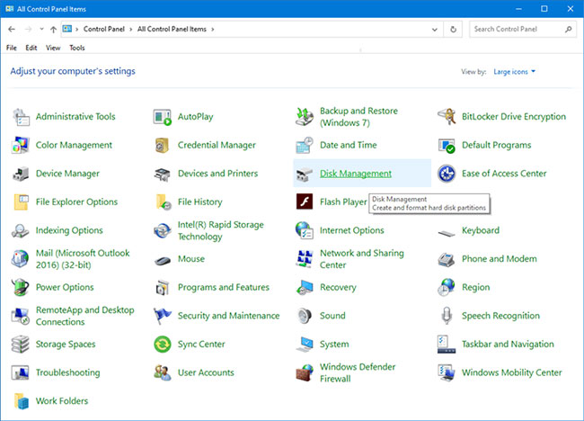Click the Power Options battery icon
584x421 pixels.
[x=21, y=288]
